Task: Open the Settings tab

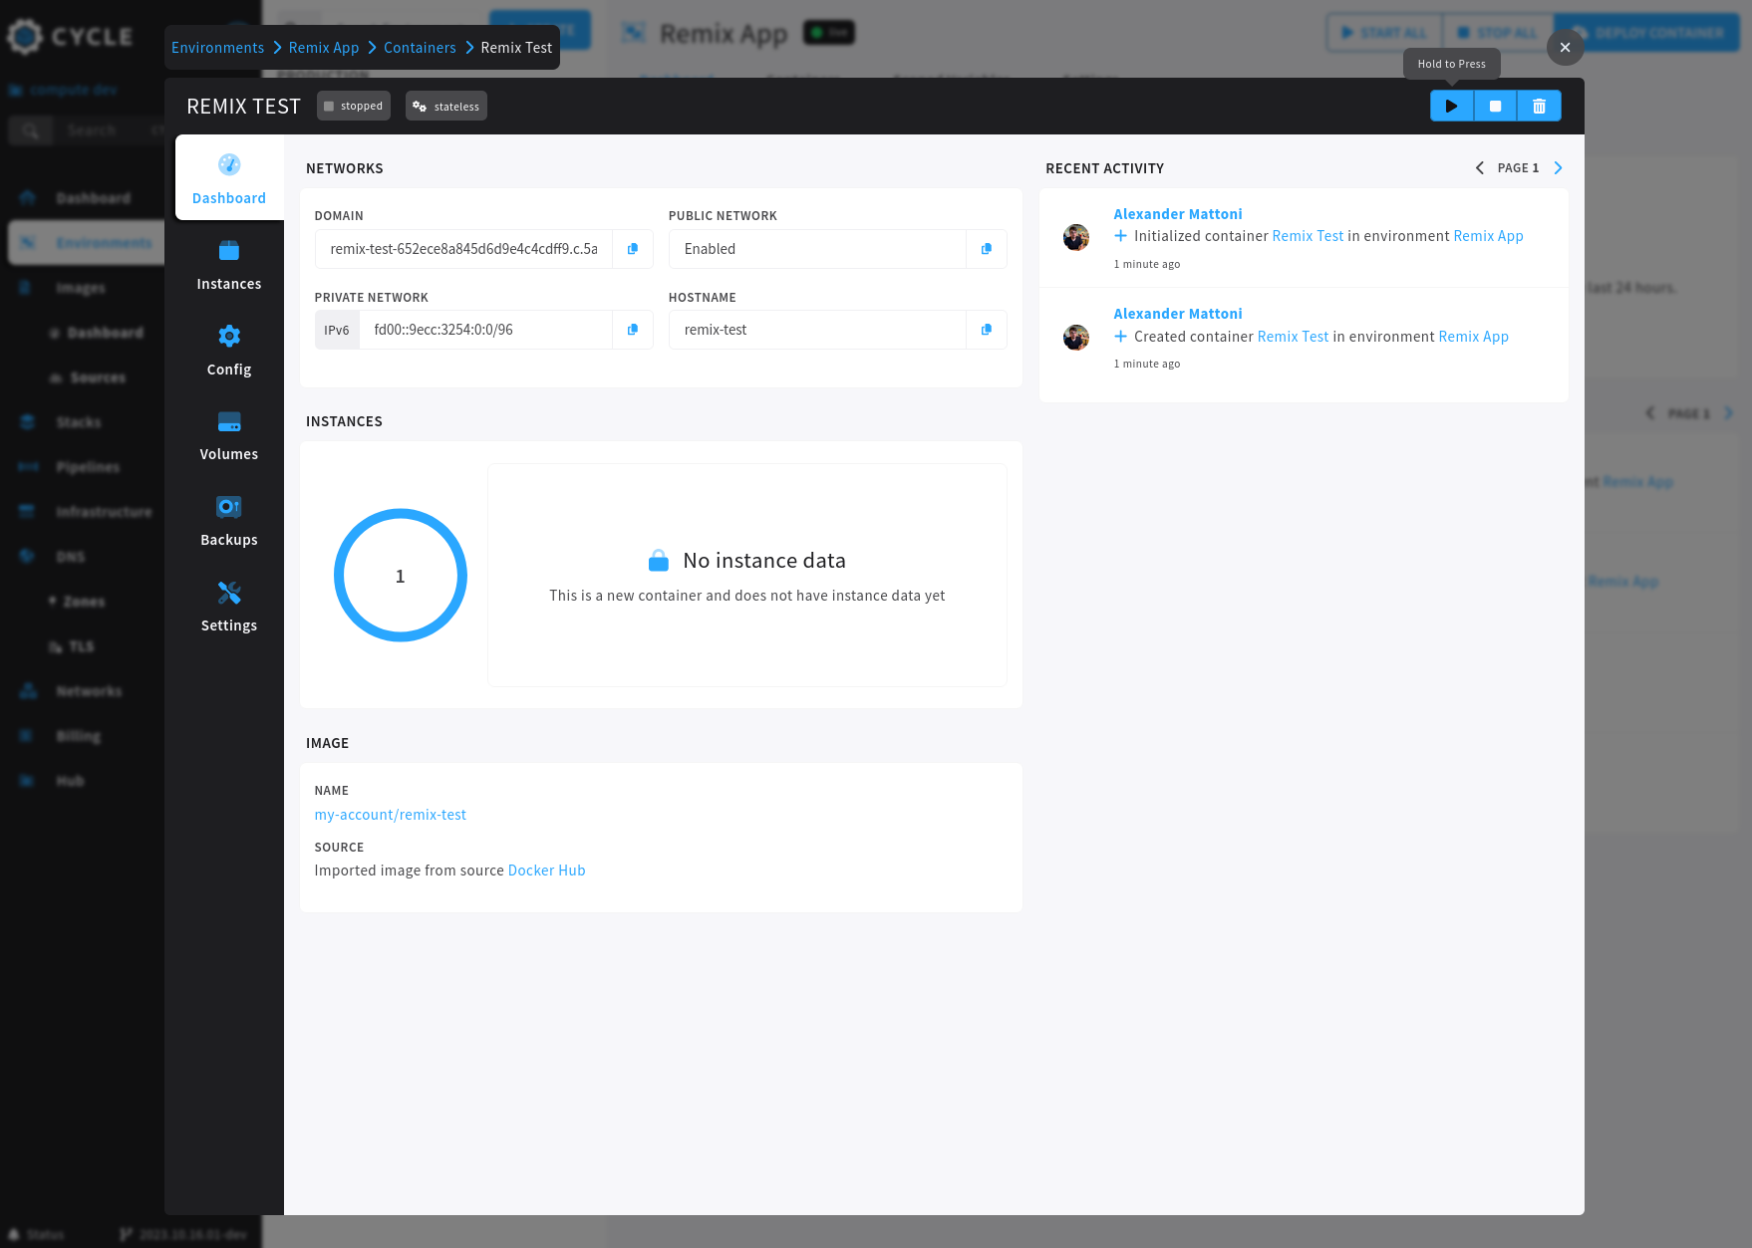Action: 229,607
